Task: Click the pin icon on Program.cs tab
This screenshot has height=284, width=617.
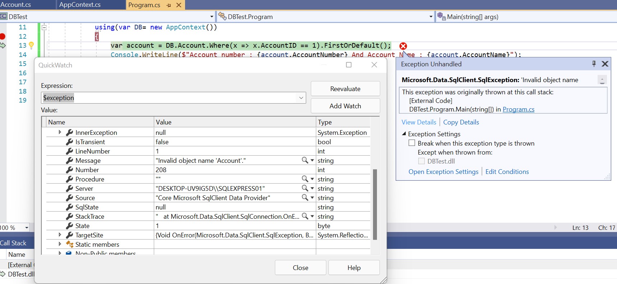Action: [169, 5]
